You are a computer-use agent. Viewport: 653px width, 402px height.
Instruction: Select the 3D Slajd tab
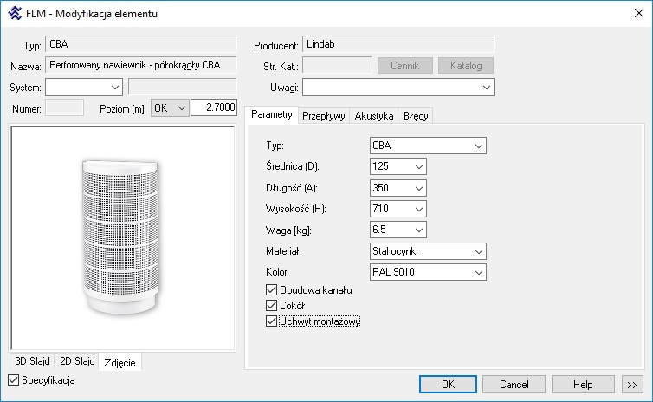pos(31,361)
